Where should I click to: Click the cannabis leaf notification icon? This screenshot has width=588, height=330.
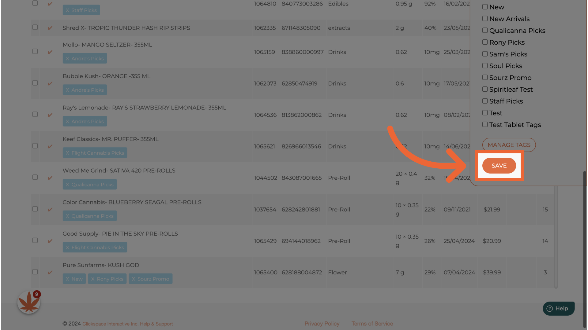click(x=28, y=302)
